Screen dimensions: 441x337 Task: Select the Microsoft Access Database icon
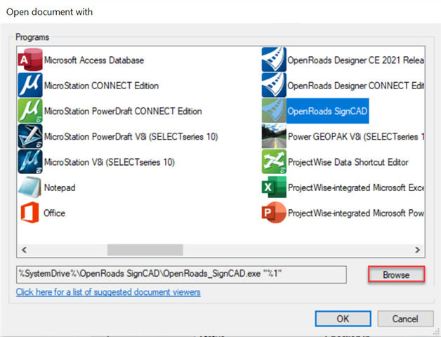tap(30, 60)
